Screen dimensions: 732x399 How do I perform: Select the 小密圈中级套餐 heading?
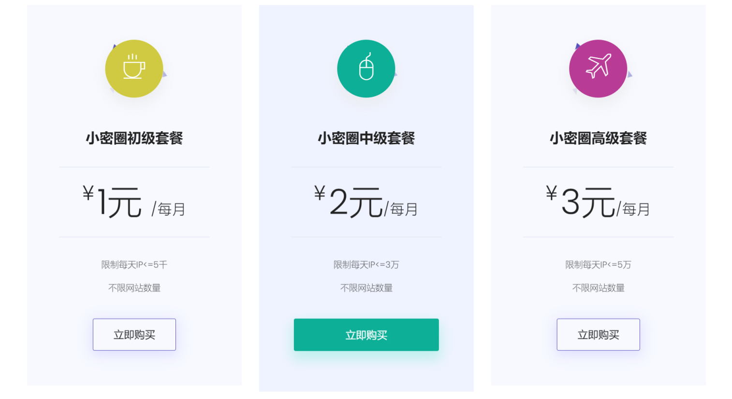366,138
